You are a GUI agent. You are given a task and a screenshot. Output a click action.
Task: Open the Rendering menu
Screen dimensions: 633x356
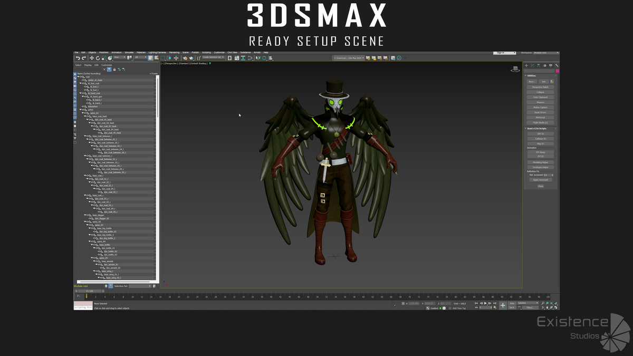point(174,53)
